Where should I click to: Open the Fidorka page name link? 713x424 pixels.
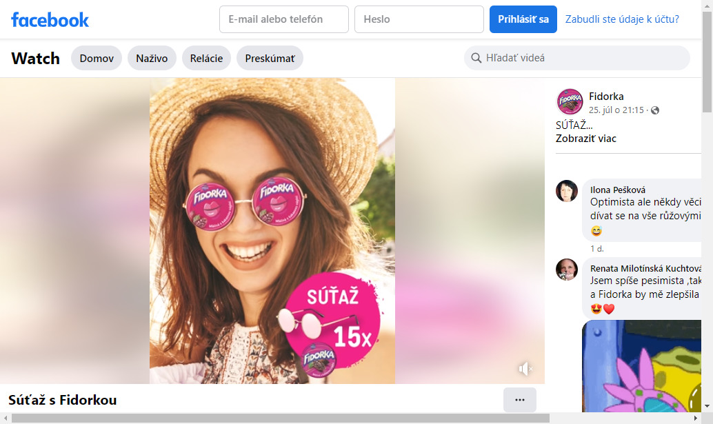pos(606,97)
